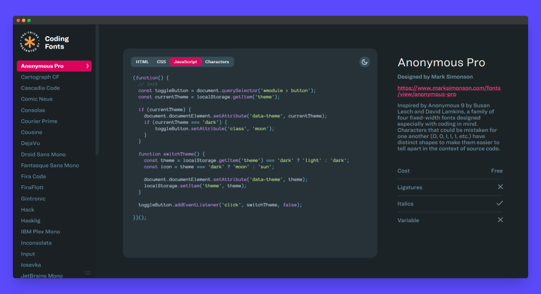Open the Characters tab
Screen dimensions: 541x294
pyautogui.click(x=217, y=62)
